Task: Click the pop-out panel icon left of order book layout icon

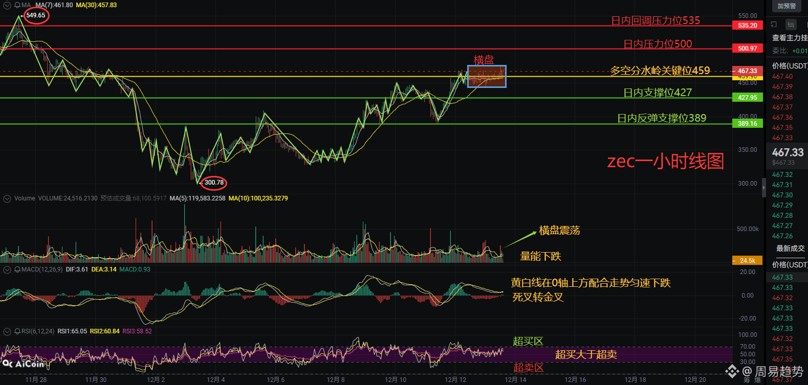Action: (774, 25)
